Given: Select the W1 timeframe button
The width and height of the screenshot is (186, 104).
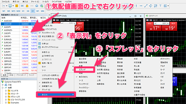Looking at the screenshot, I should [37, 11].
